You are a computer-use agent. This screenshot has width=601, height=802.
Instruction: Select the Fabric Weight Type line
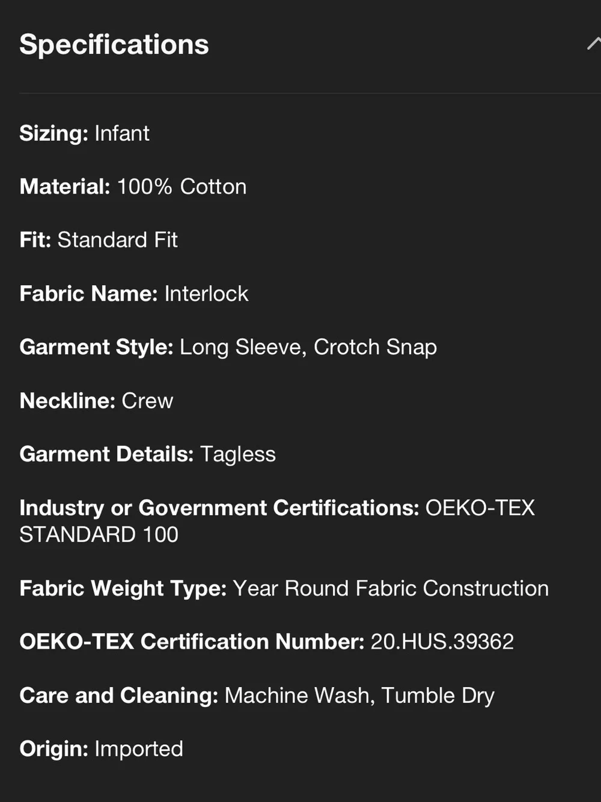point(284,588)
